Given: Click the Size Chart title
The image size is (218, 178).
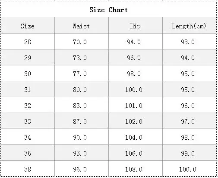Looking at the screenshot, I should click(108, 10).
